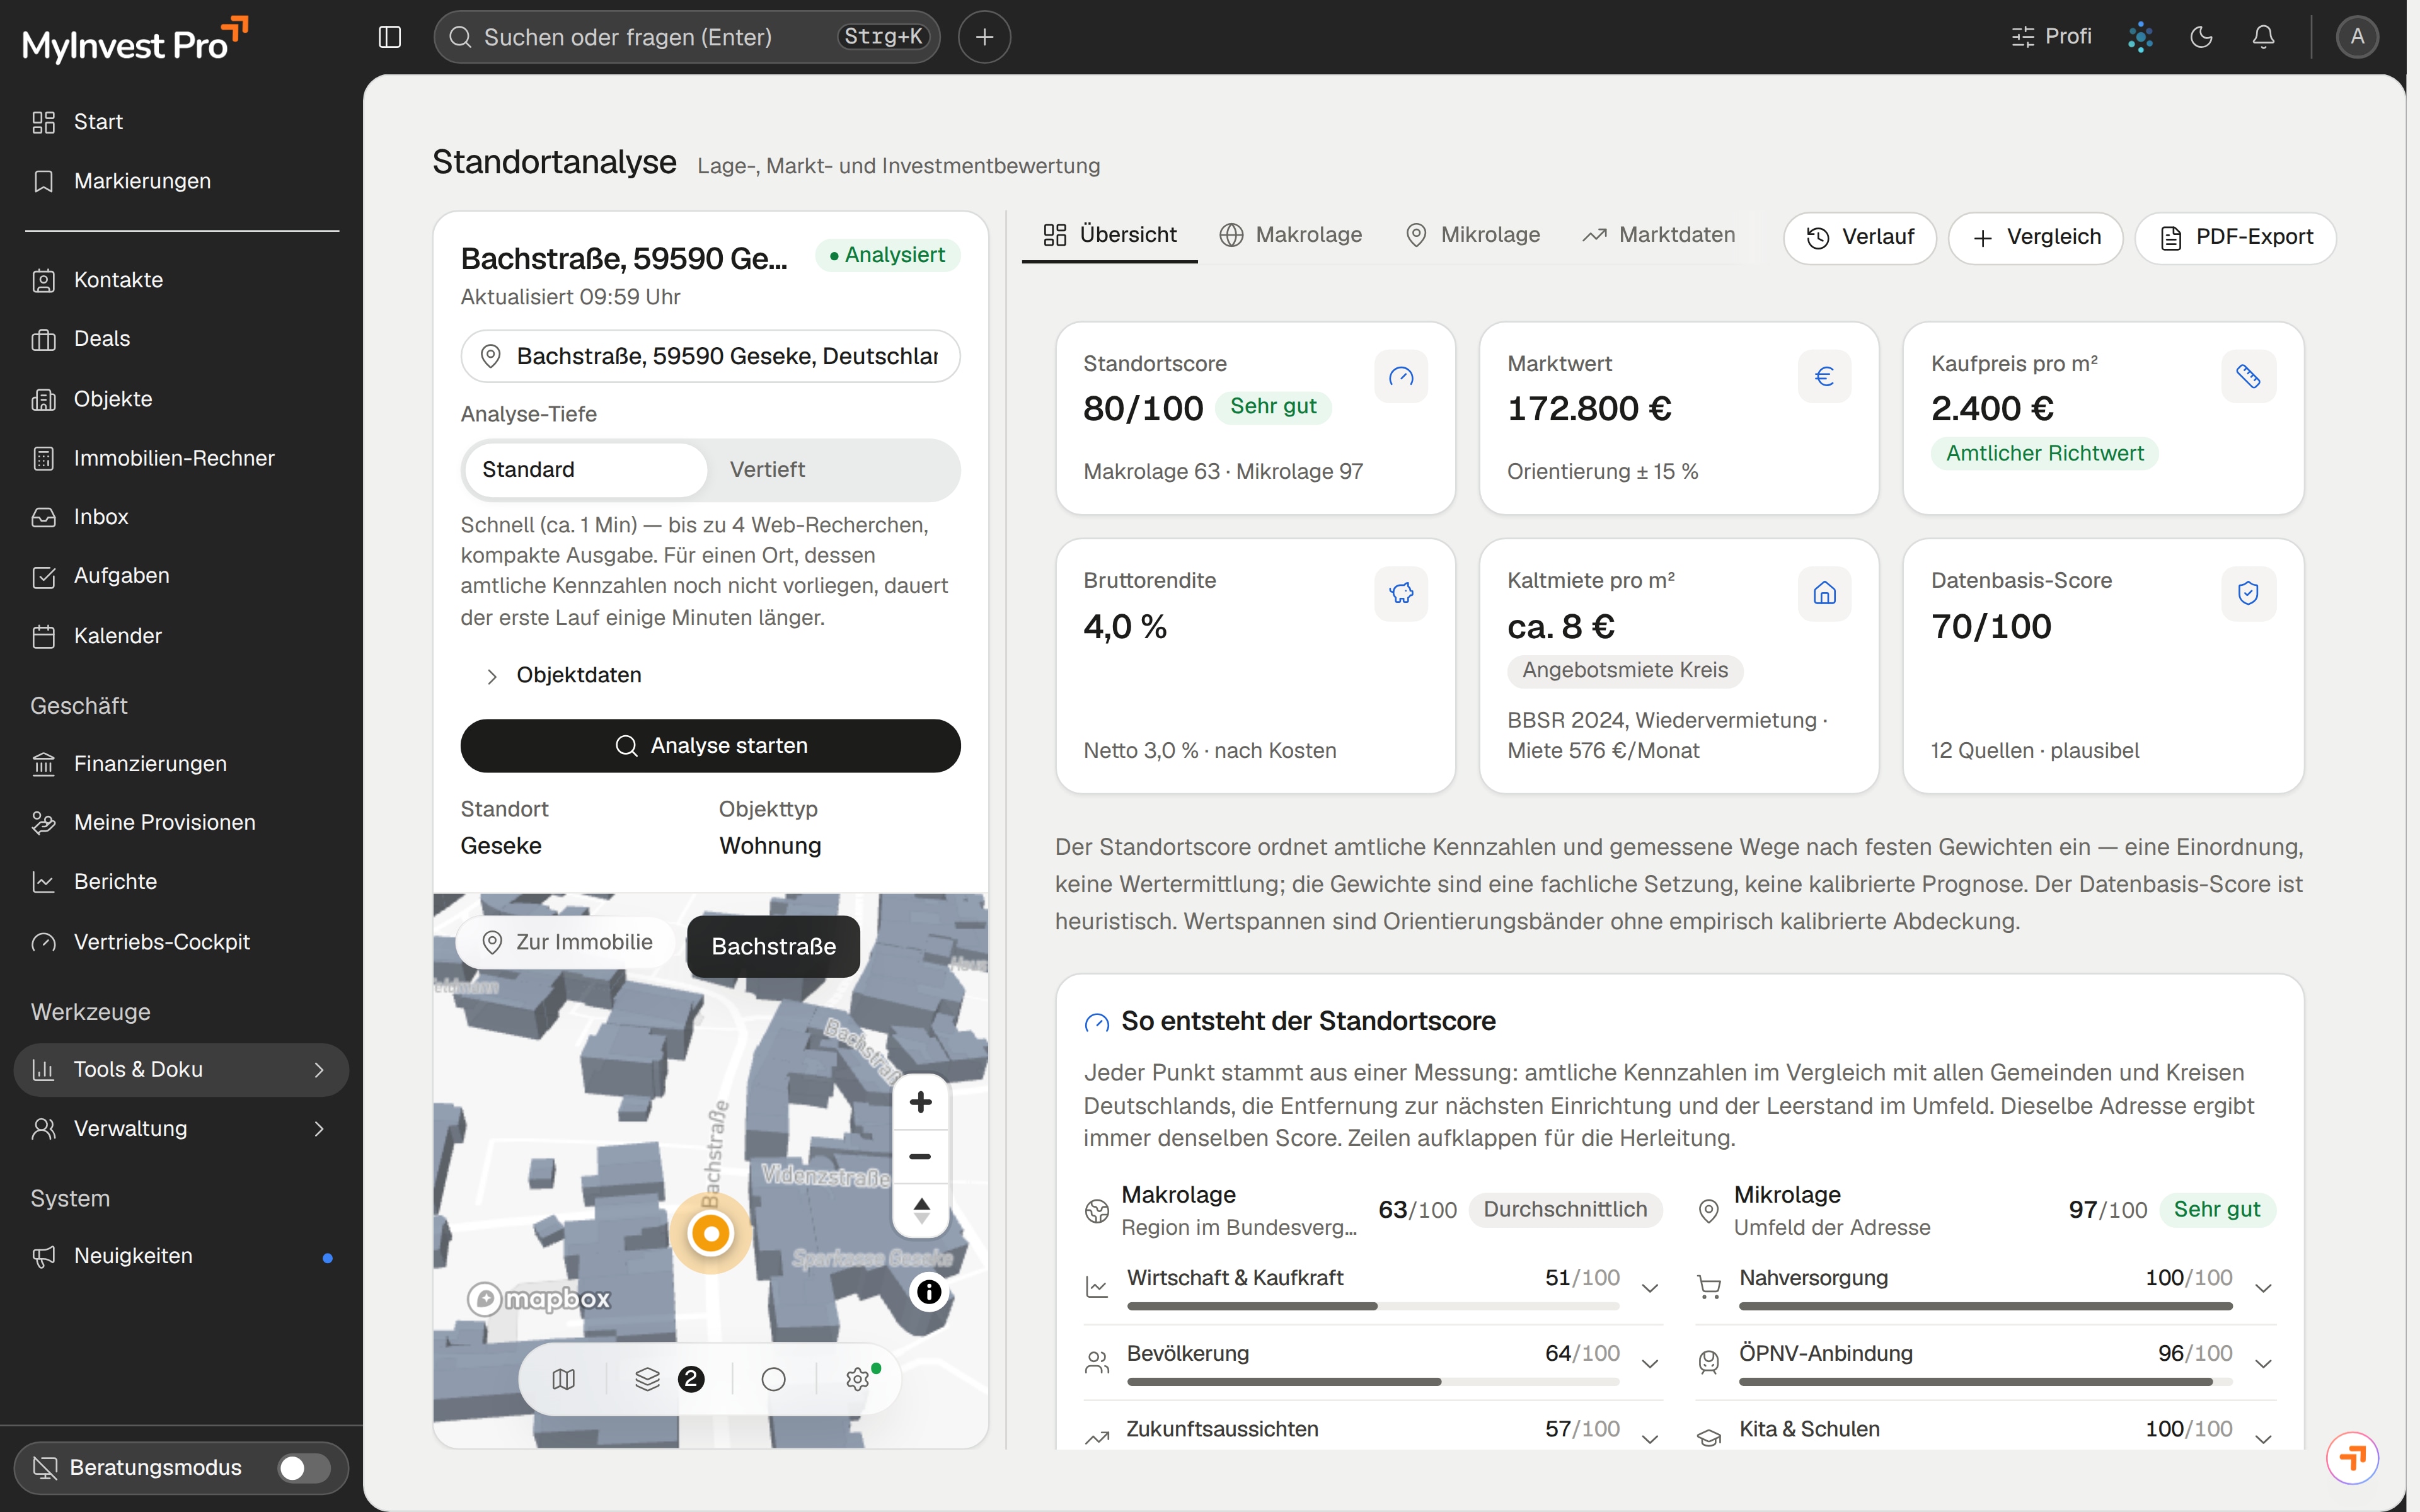Click the shield icon on Datenbasis-Score card
The height and width of the screenshot is (1512, 2420).
pos(2248,593)
